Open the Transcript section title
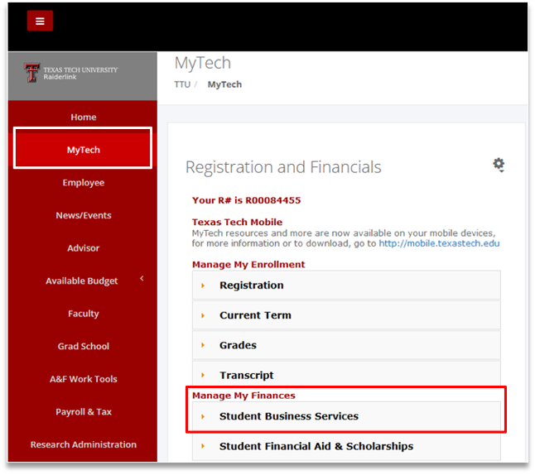Viewport: 535px width, 475px height. 246,376
